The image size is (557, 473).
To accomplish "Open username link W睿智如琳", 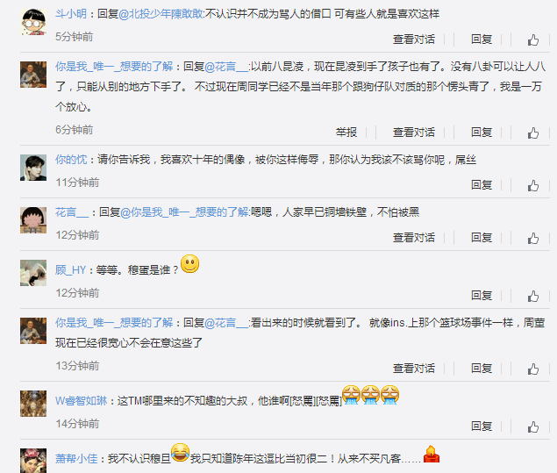I will tap(82, 401).
